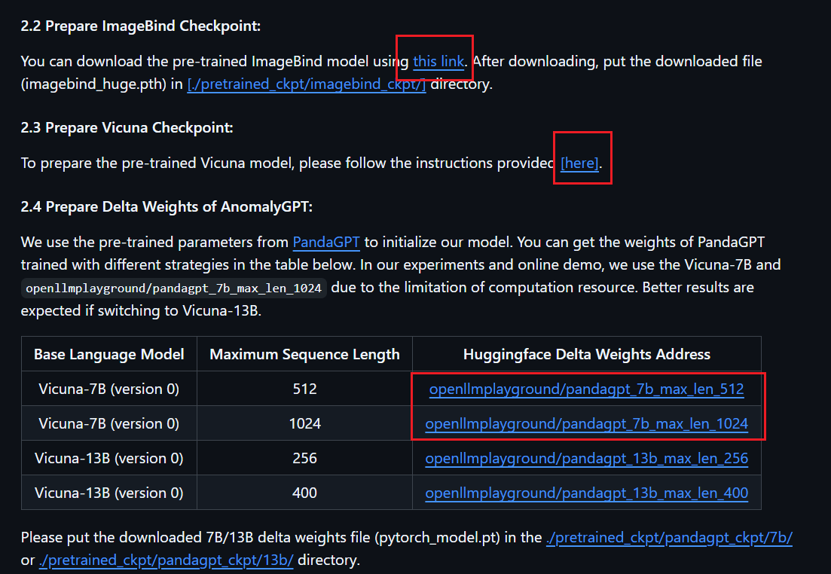Click the "2.4 Prepare Delta Weights of AnomalyGPT" heading
Viewport: 831px width, 574px height.
coord(167,206)
